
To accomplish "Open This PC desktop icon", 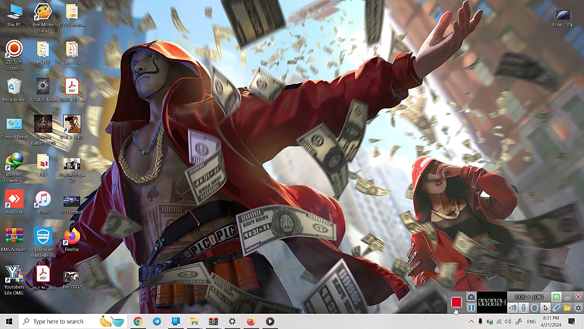I will [x=14, y=15].
